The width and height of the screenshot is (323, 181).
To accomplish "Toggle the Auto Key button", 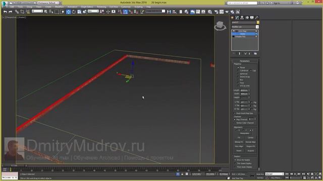I will (x=260, y=174).
